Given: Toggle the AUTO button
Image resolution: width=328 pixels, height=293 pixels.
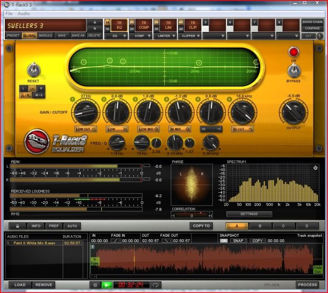Looking at the screenshot, I should click(72, 226).
